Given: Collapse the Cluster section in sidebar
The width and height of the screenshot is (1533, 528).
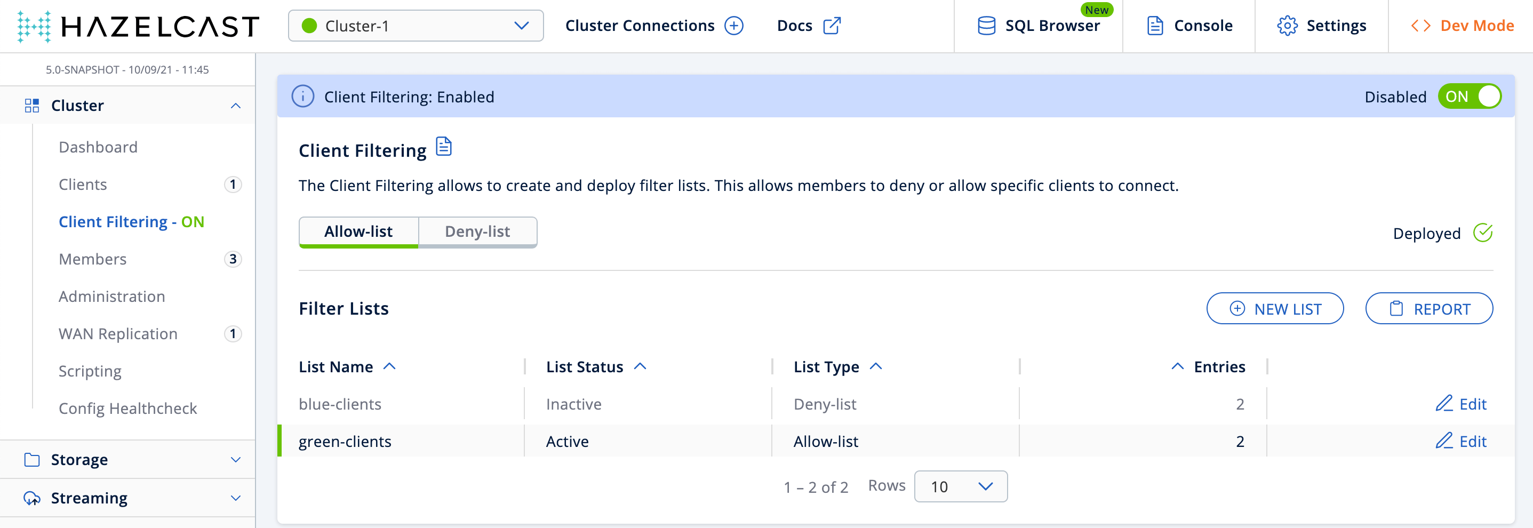Looking at the screenshot, I should coord(236,105).
